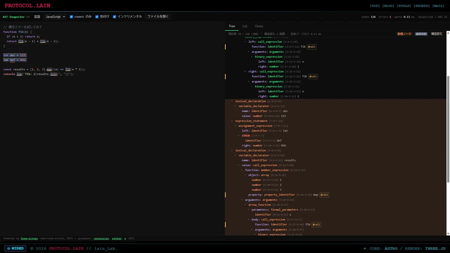This screenshot has width=450, height=253.
Task: Place cursor on 'let abc = 123;' line
Action: 15,55
